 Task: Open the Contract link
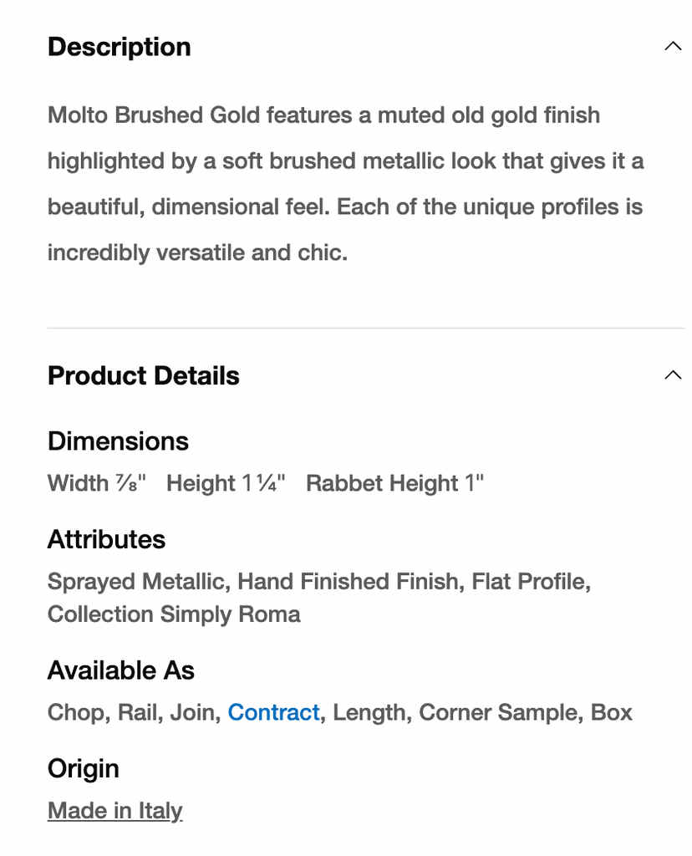tap(273, 712)
